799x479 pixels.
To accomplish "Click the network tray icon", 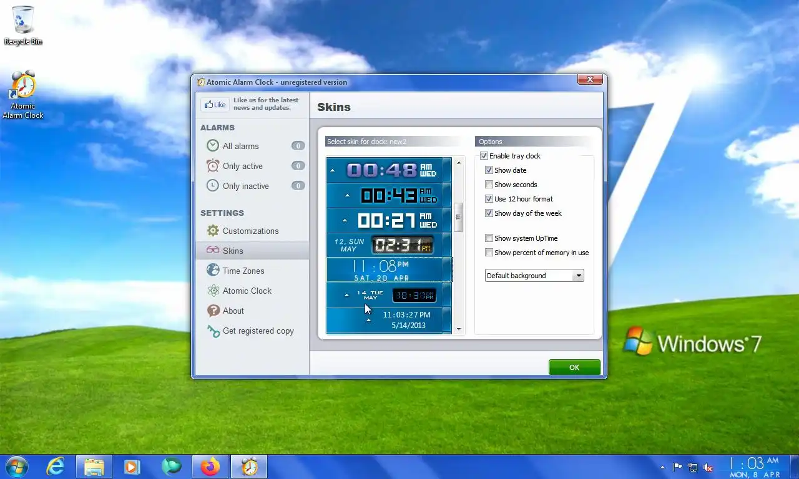I will tap(693, 467).
